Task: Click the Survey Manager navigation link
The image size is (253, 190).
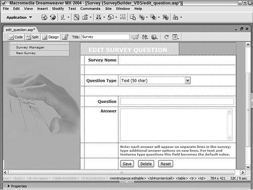Action: 30,48
